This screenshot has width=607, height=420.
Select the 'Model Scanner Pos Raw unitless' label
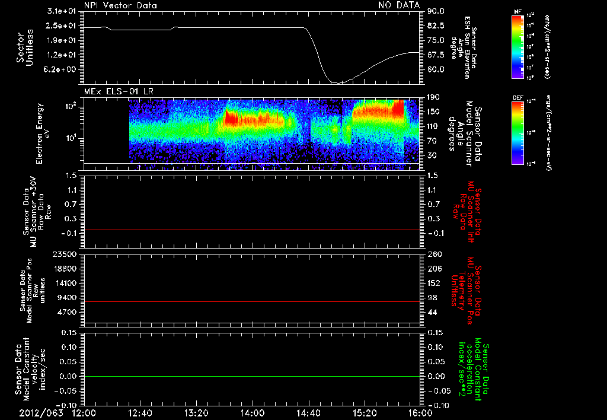(x=32, y=291)
